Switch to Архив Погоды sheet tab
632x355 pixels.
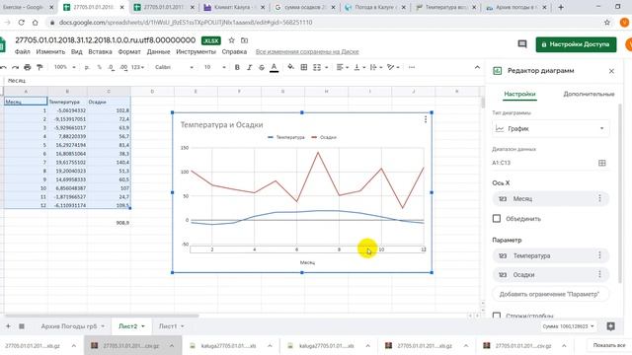[69, 326]
